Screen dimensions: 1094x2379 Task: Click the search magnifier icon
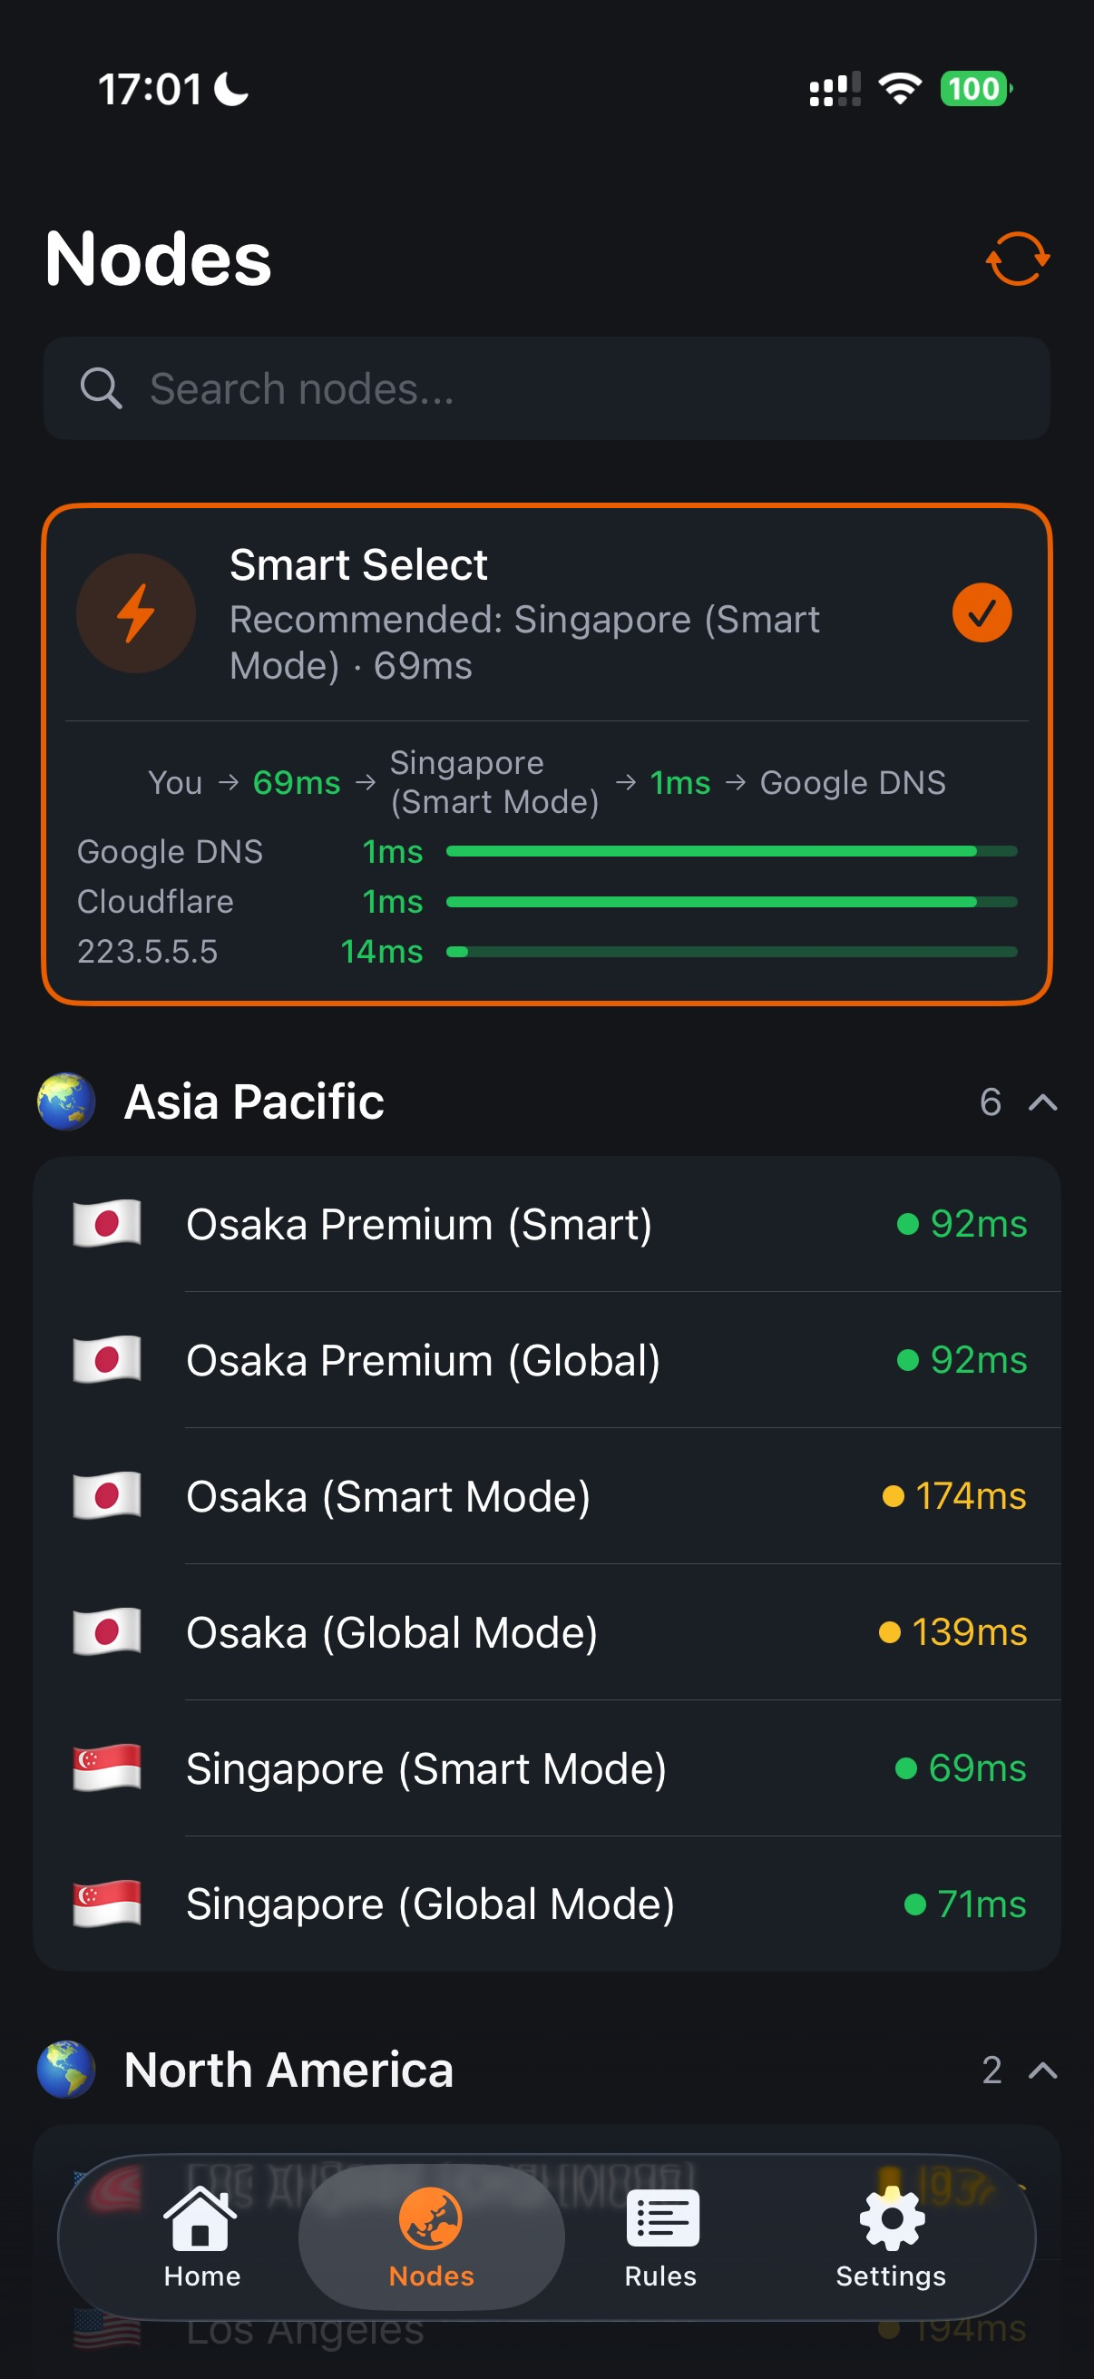click(101, 388)
